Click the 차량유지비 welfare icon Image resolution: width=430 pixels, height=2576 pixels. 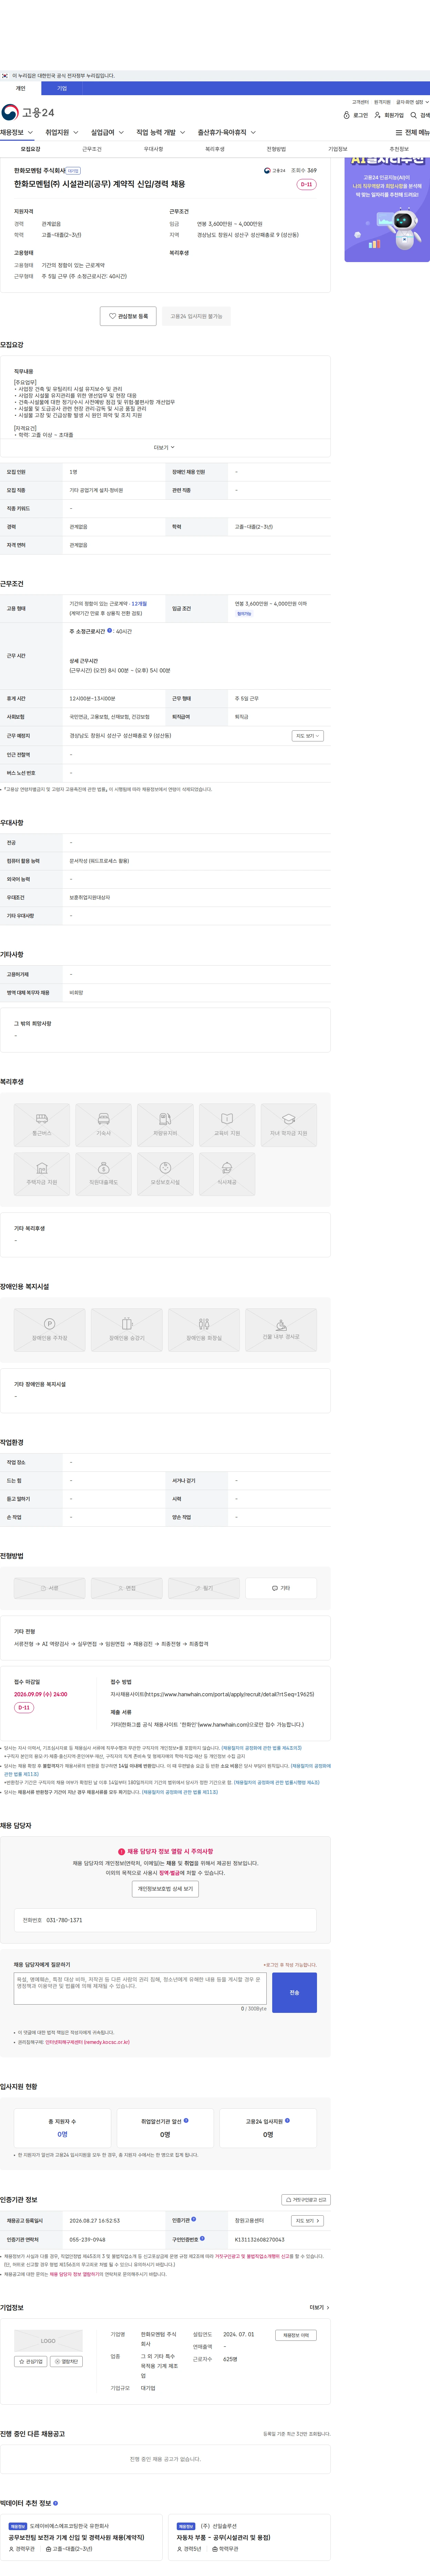point(165,1125)
